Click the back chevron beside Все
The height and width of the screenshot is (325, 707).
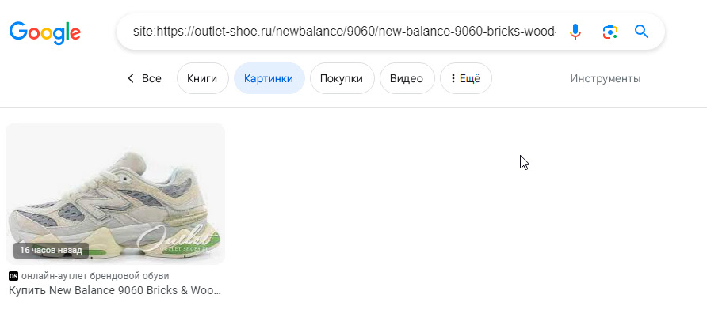coord(131,79)
